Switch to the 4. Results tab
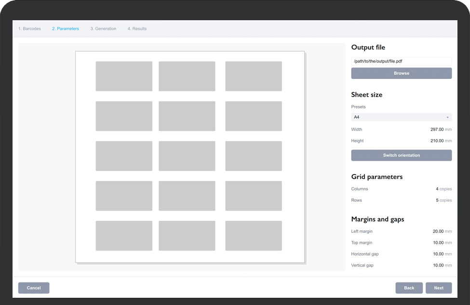The height and width of the screenshot is (305, 470). 137,29
